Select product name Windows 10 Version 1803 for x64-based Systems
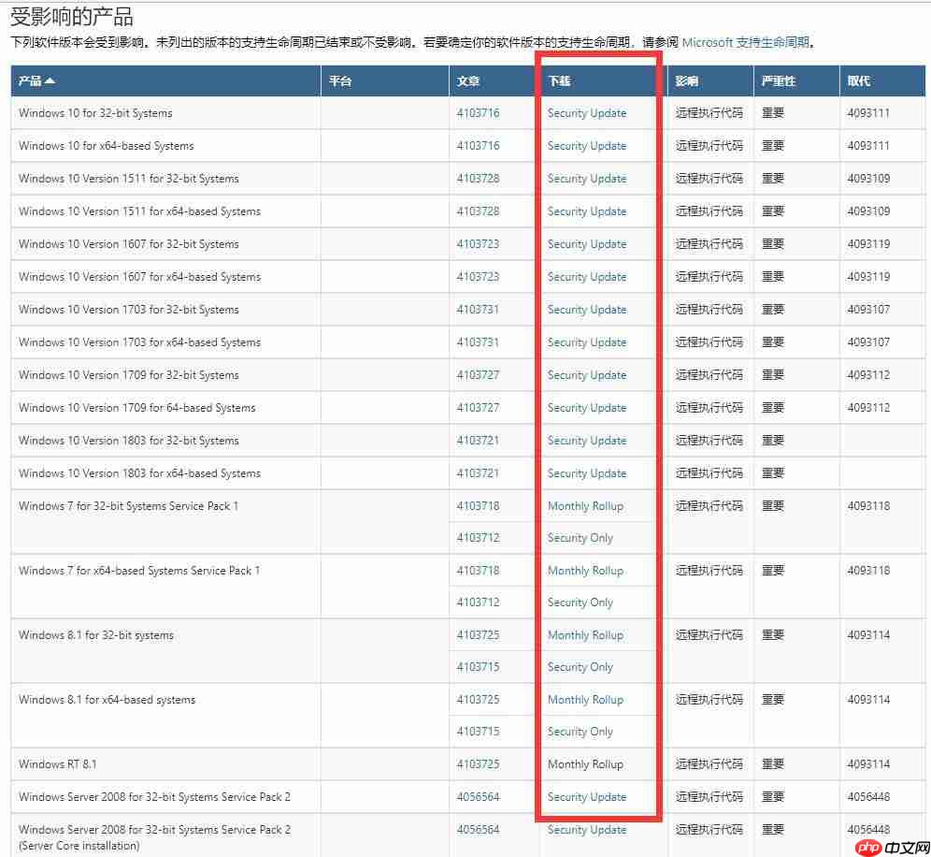 (x=139, y=473)
